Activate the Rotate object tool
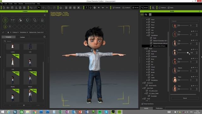The width and height of the screenshot is (202, 114). 49,8
